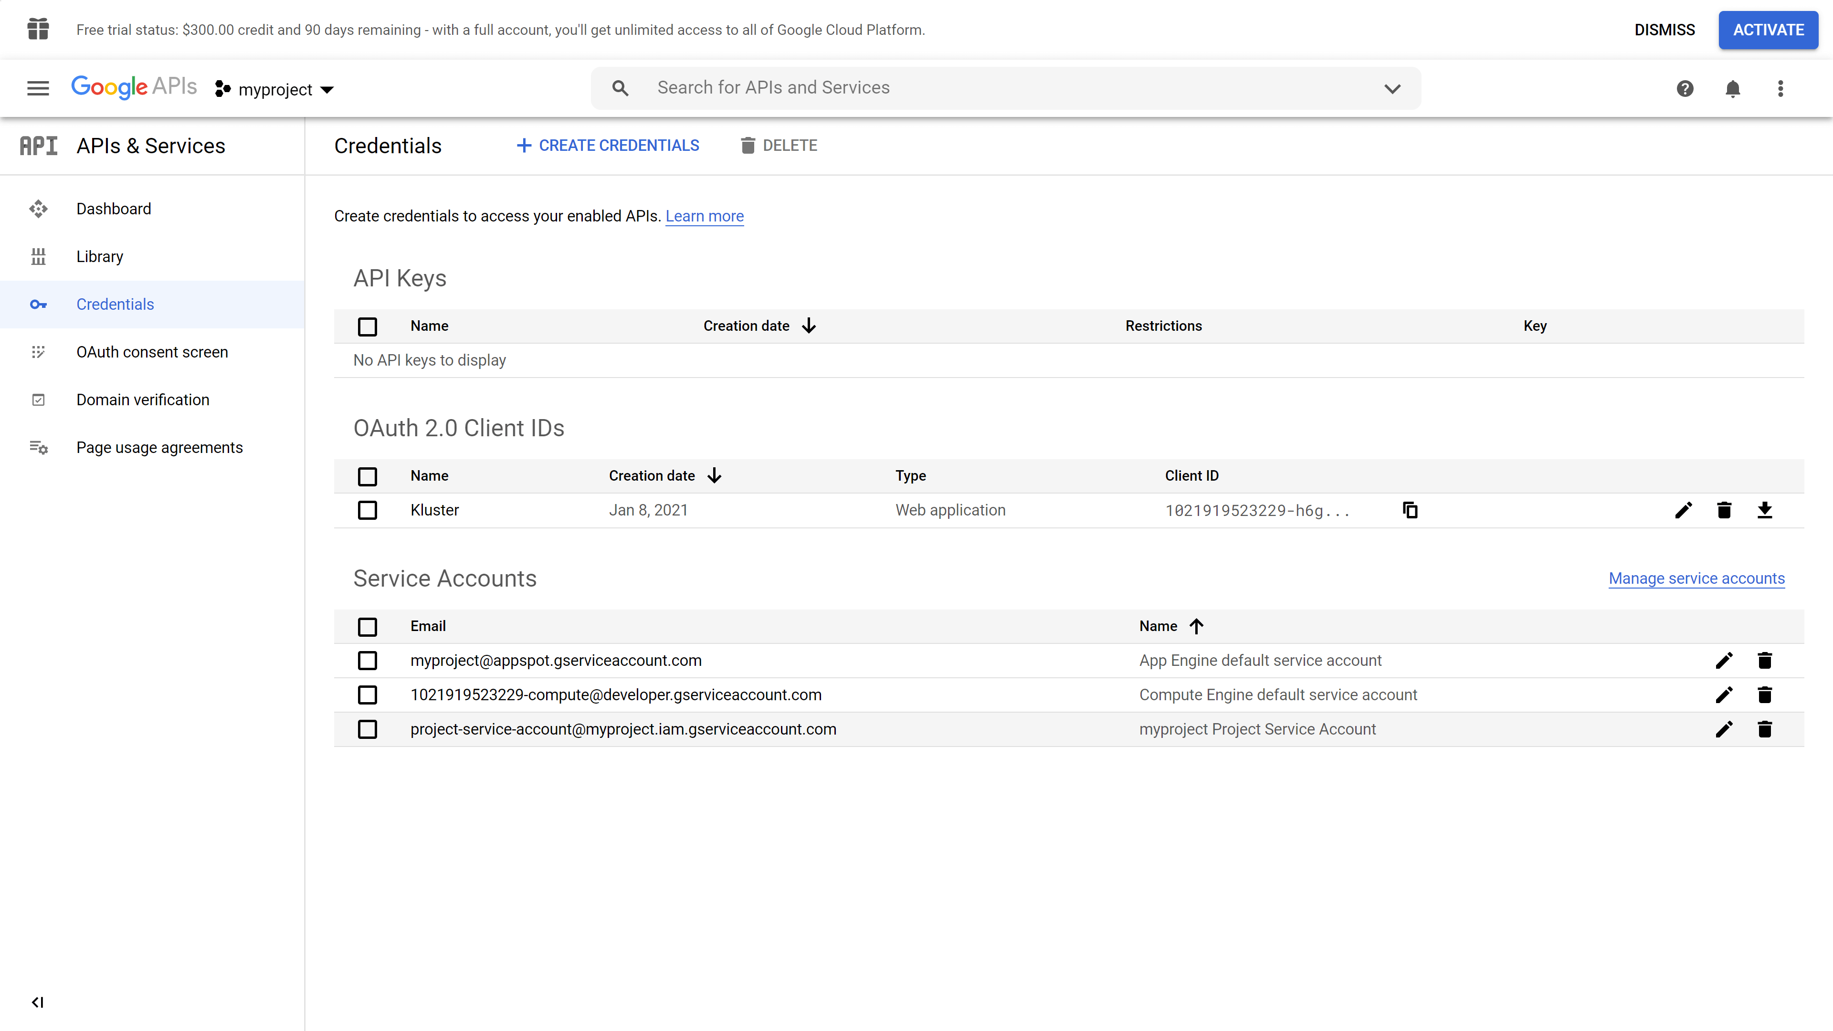Screen dimensions: 1833x1031
Task: Edit the Kluster OAuth client
Action: point(1683,510)
